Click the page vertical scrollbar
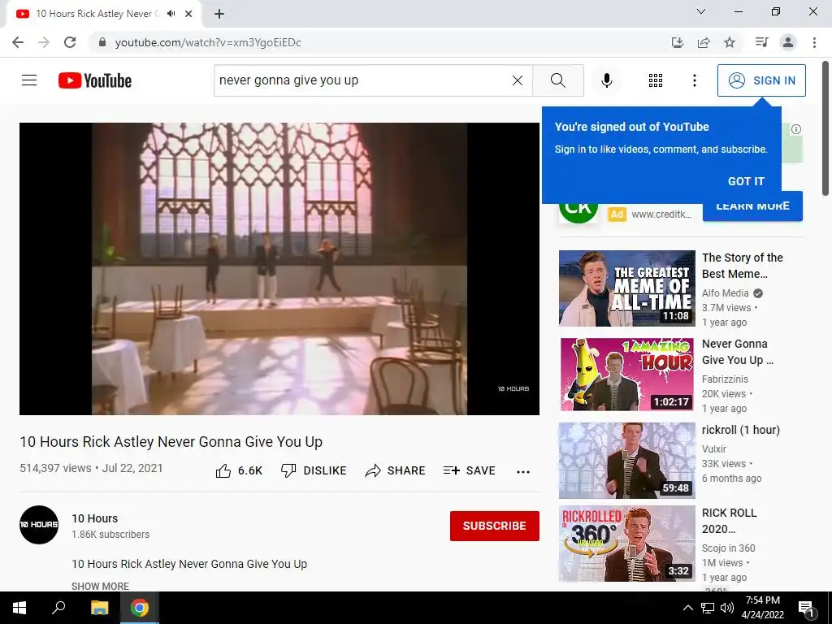The image size is (832, 624). 825,128
